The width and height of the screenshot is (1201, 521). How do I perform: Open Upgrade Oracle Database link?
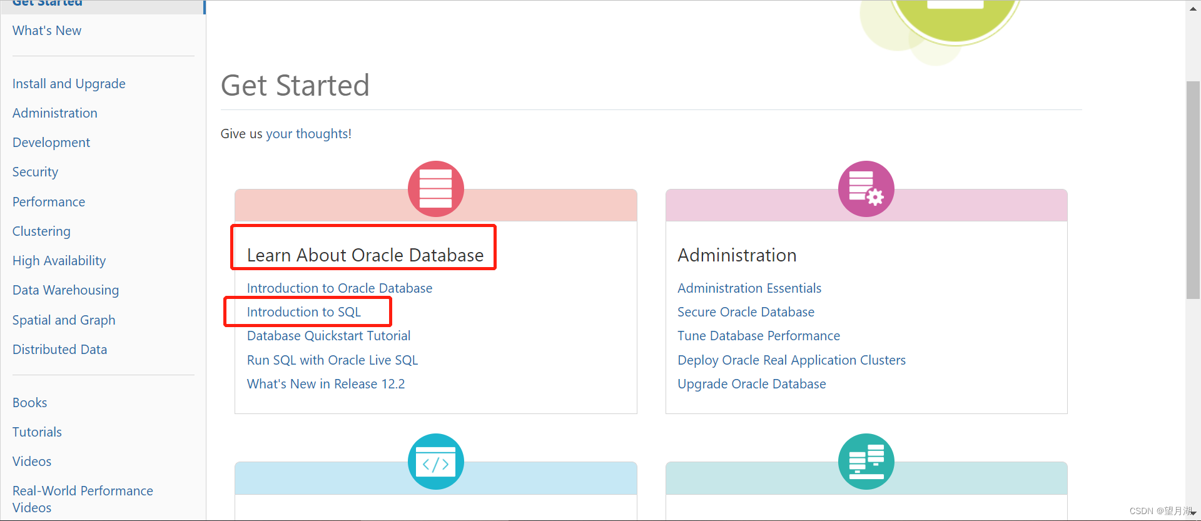point(752,384)
